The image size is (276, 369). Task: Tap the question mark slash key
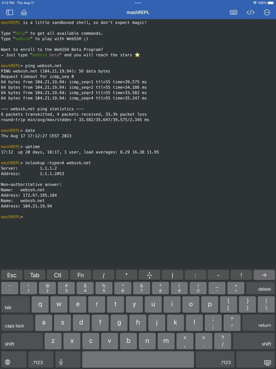pos(222,341)
